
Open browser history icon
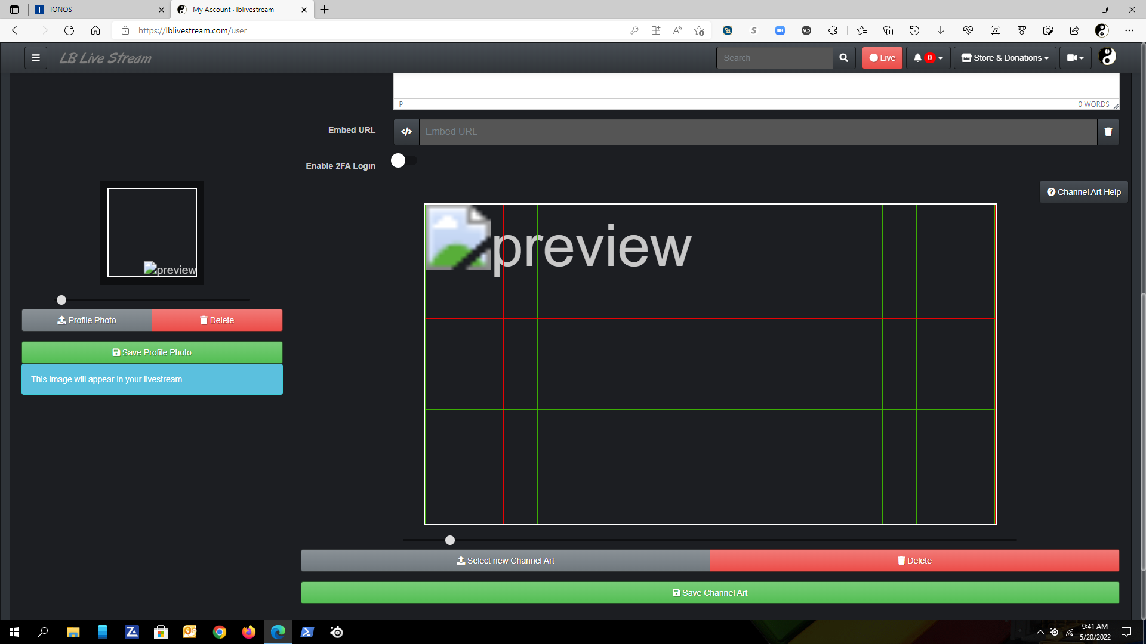click(914, 30)
